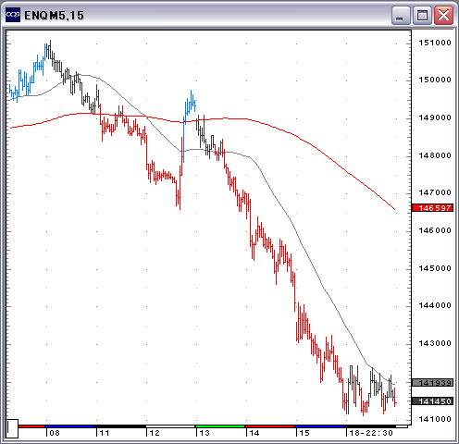Screen dimensions: 459x444
Task: Click the blue session bar above date 08
Action: 70,426
